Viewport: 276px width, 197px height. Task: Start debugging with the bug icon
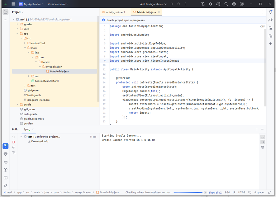[x=178, y=4]
